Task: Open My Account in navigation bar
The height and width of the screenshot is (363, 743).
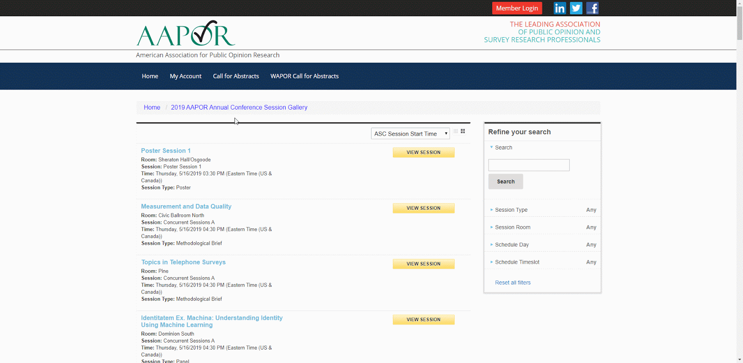Action: point(185,76)
